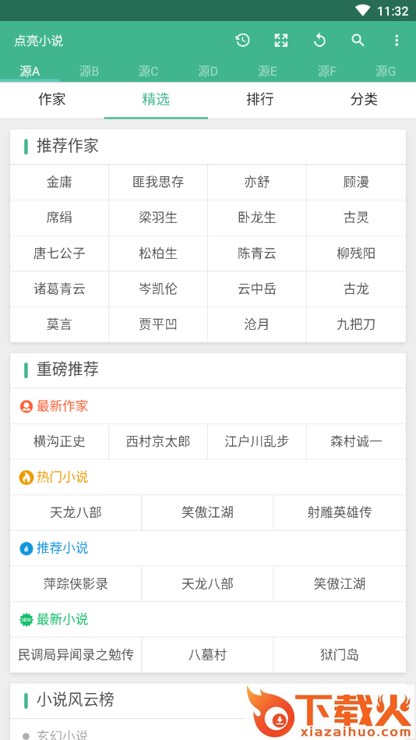Tap the green NEW badge icon
The height and width of the screenshot is (740, 416).
[x=26, y=620]
